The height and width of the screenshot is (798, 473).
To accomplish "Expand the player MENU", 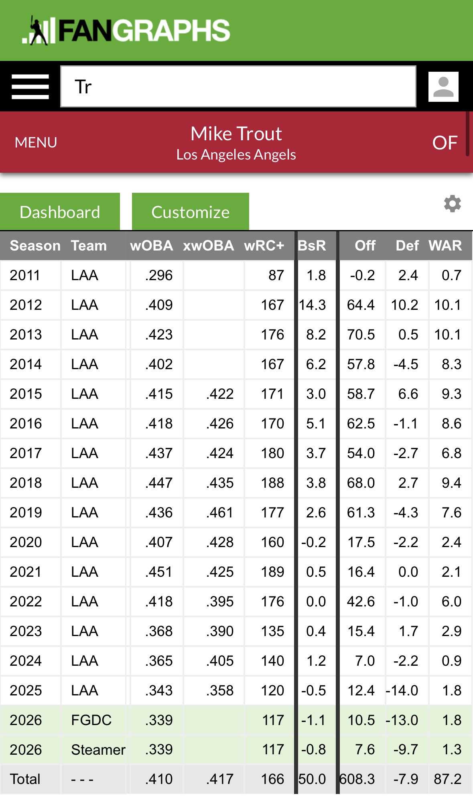I will pyautogui.click(x=36, y=142).
